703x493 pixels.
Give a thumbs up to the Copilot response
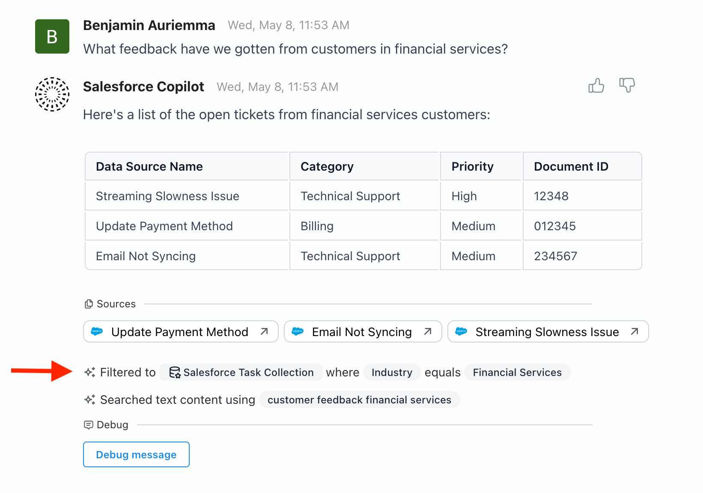[596, 86]
